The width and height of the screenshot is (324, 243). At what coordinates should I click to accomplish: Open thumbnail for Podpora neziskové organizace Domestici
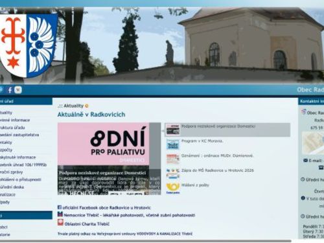[173, 130]
